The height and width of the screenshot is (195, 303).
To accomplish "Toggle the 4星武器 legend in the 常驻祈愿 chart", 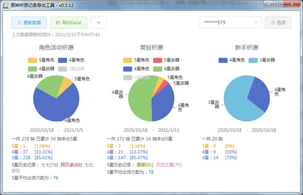I will pos(166,69).
